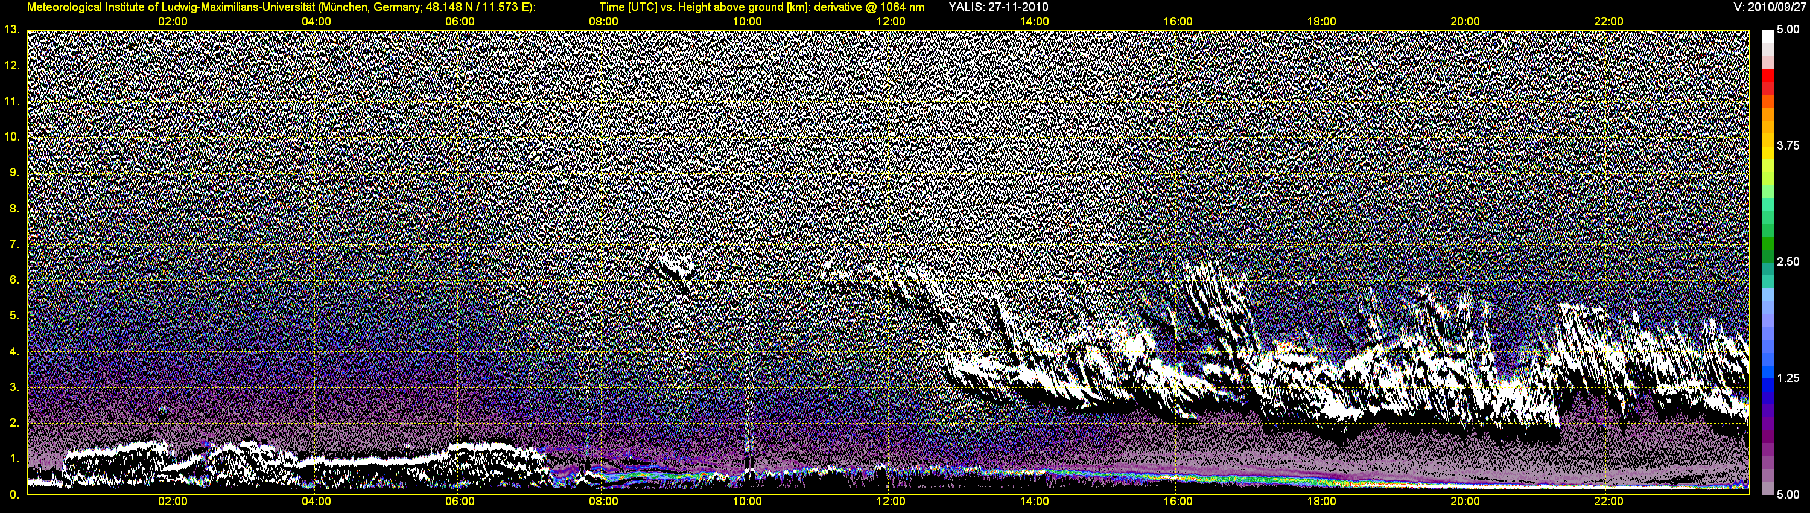The height and width of the screenshot is (513, 1810).
Task: Click the 3.75 color scale label
Action: [1788, 145]
